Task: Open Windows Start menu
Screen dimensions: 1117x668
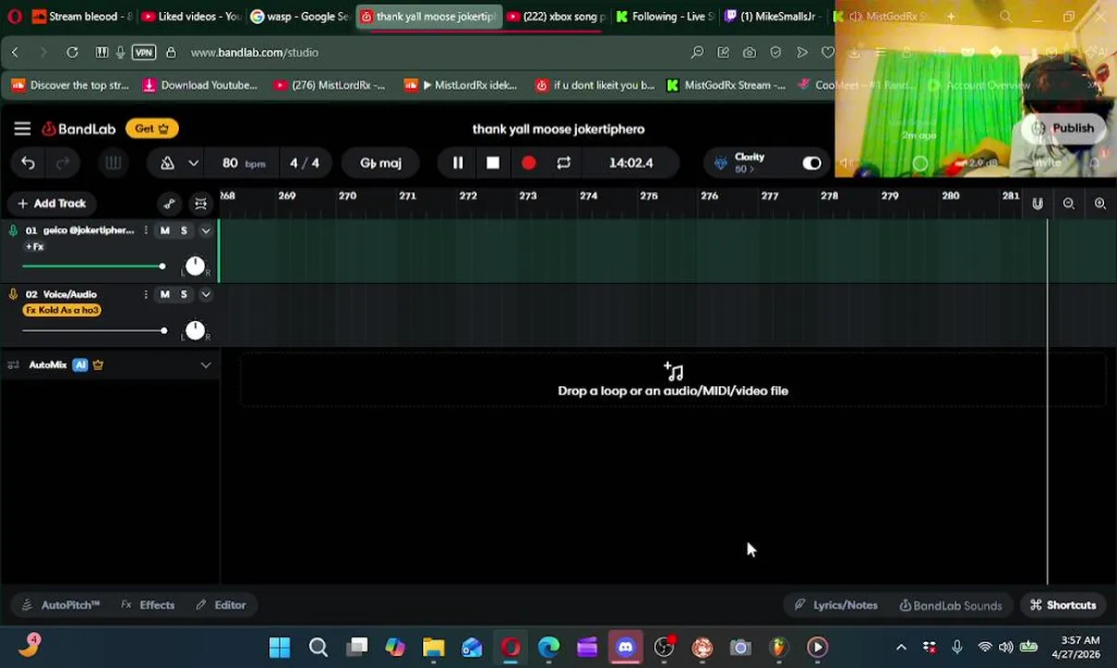Action: (279, 647)
